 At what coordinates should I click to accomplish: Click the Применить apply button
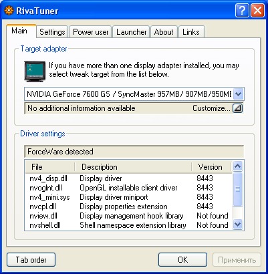click(237, 260)
